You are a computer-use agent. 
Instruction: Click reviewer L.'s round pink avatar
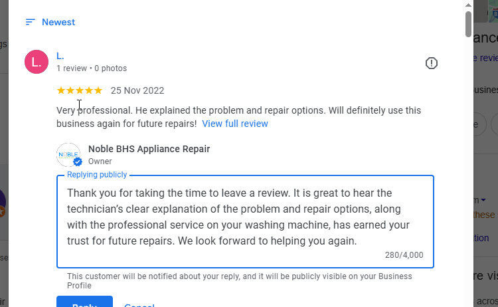pos(37,62)
